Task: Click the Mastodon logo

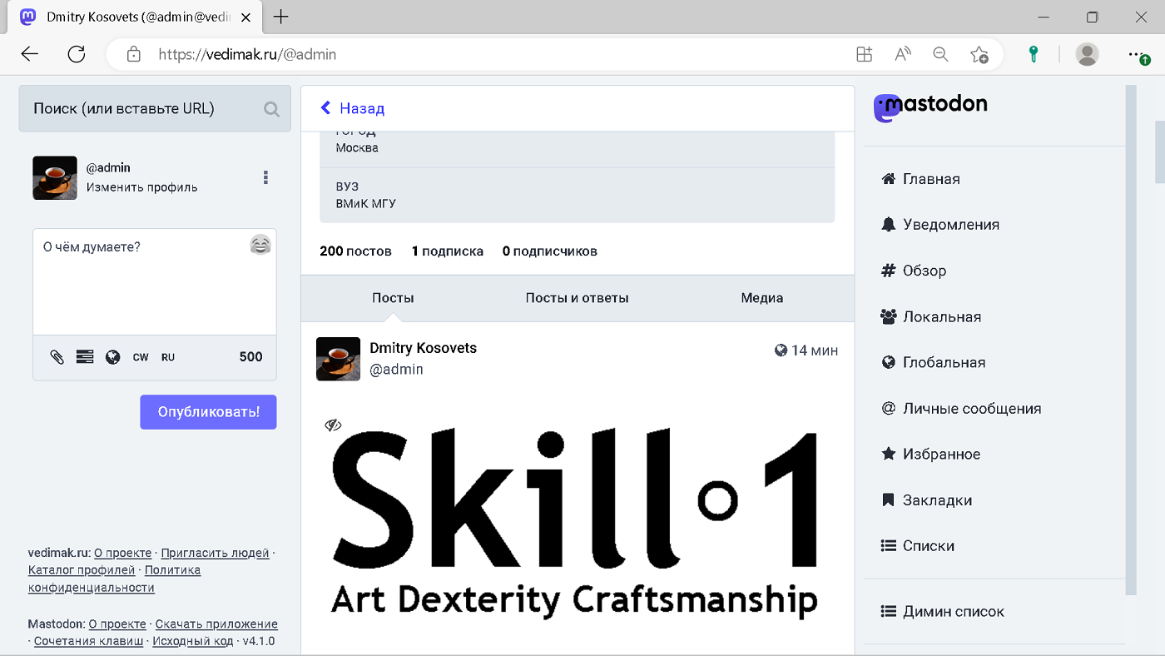Action: (x=930, y=107)
